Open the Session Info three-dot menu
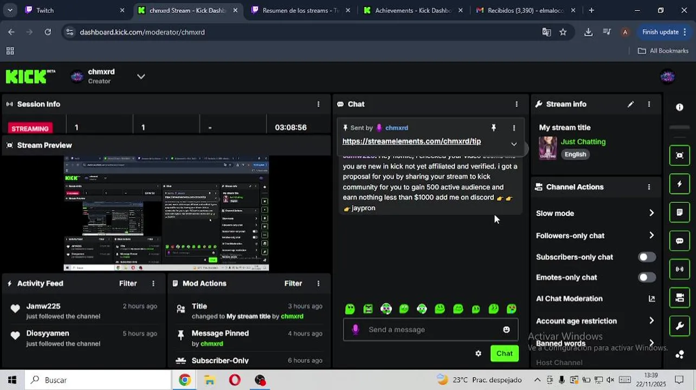 [318, 104]
